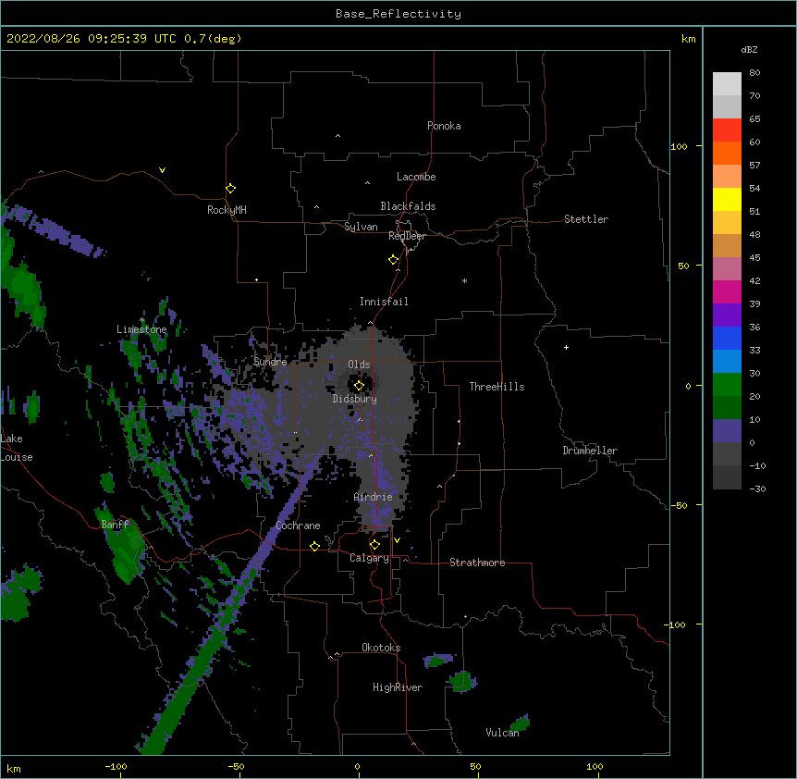Pick the magenta 39-42 dBZ legend color
Viewport: 797px width, 779px height.
[727, 292]
